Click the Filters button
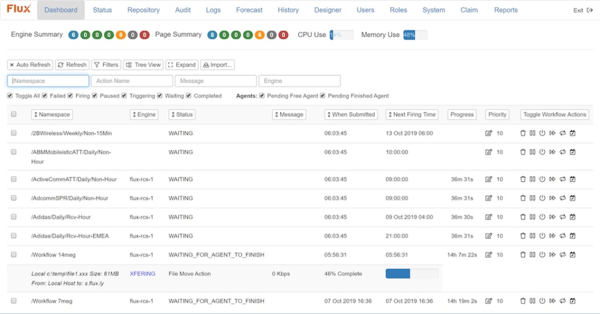This screenshot has width=600, height=314. pos(106,65)
